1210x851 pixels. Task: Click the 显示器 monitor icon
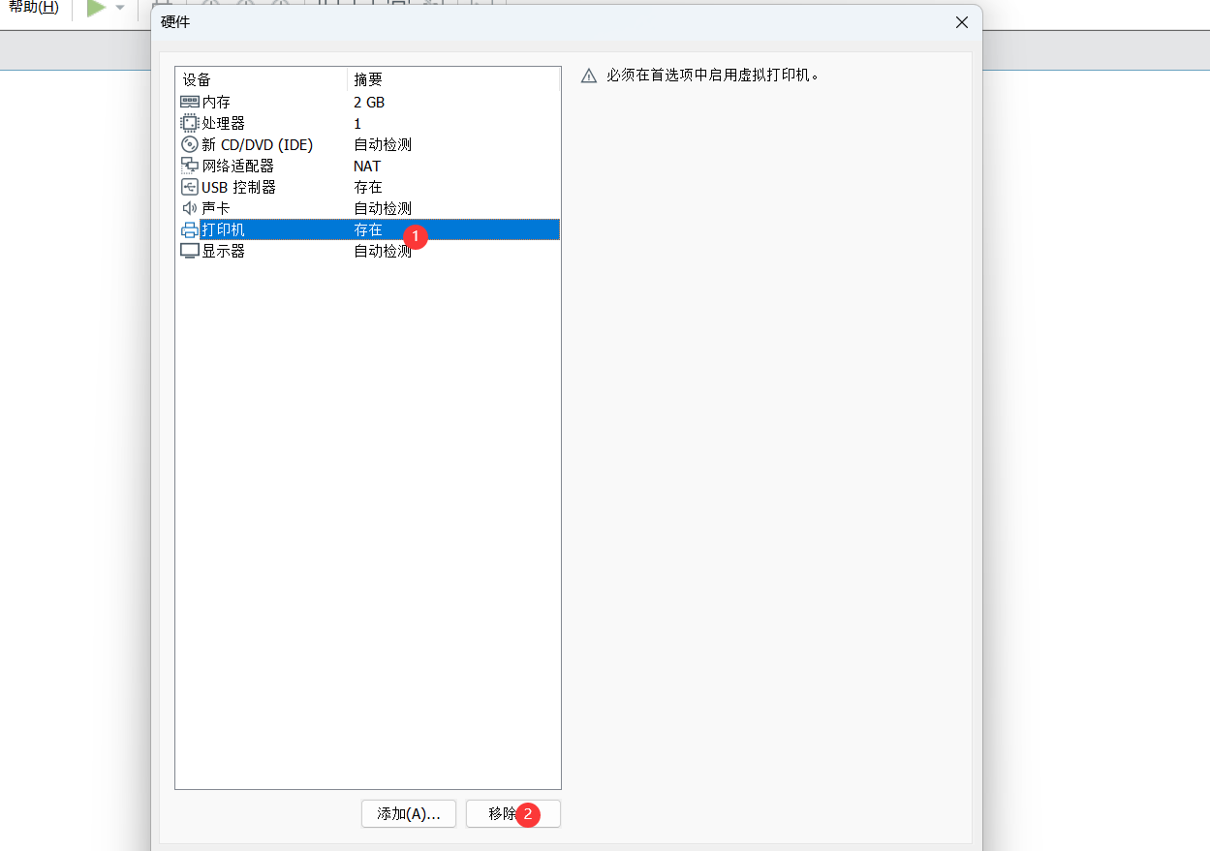[x=190, y=251]
